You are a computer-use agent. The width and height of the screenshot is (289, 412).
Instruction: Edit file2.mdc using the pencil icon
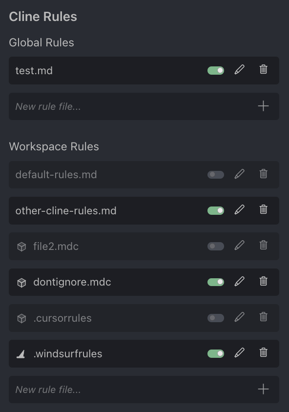pos(239,246)
